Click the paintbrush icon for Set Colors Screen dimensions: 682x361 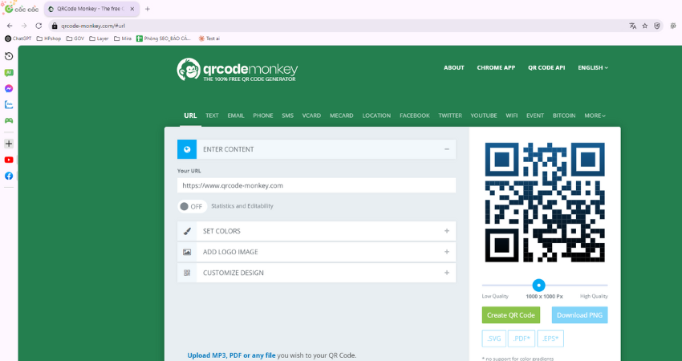187,231
